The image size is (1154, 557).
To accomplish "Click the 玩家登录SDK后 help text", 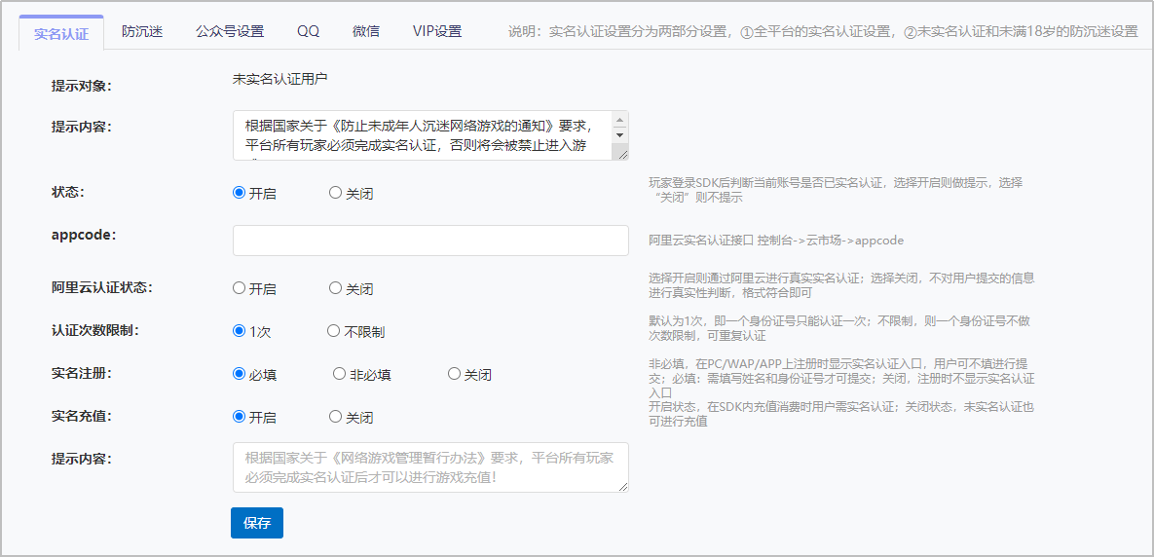I will point(836,190).
